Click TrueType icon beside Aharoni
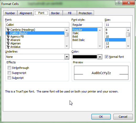Viewport: 136px width, 123px height. 8,40
